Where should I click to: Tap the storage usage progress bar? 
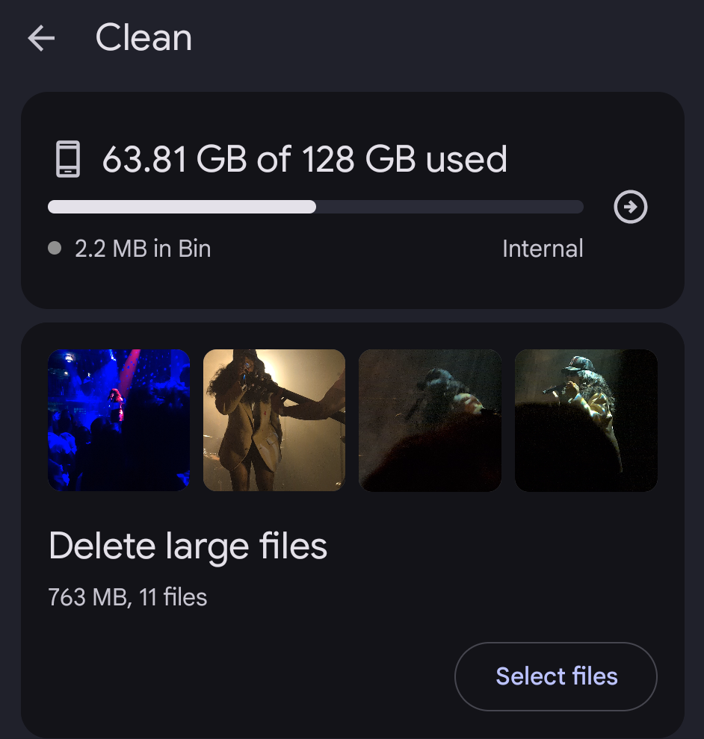[315, 207]
